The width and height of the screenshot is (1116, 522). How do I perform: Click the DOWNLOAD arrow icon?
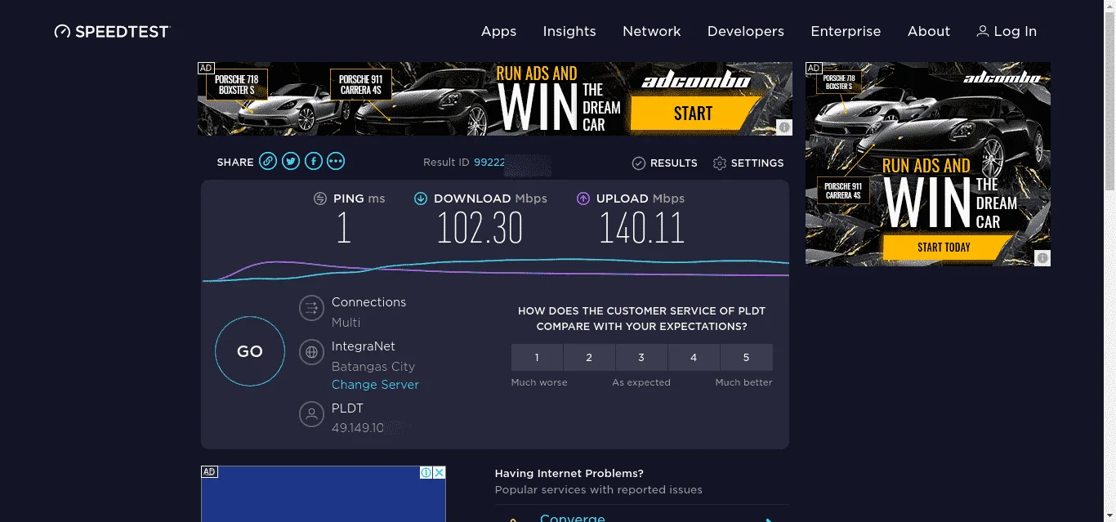tap(421, 199)
